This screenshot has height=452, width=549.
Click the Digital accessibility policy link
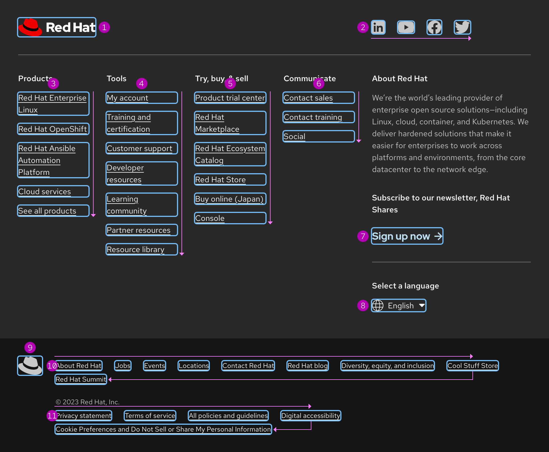tap(311, 415)
